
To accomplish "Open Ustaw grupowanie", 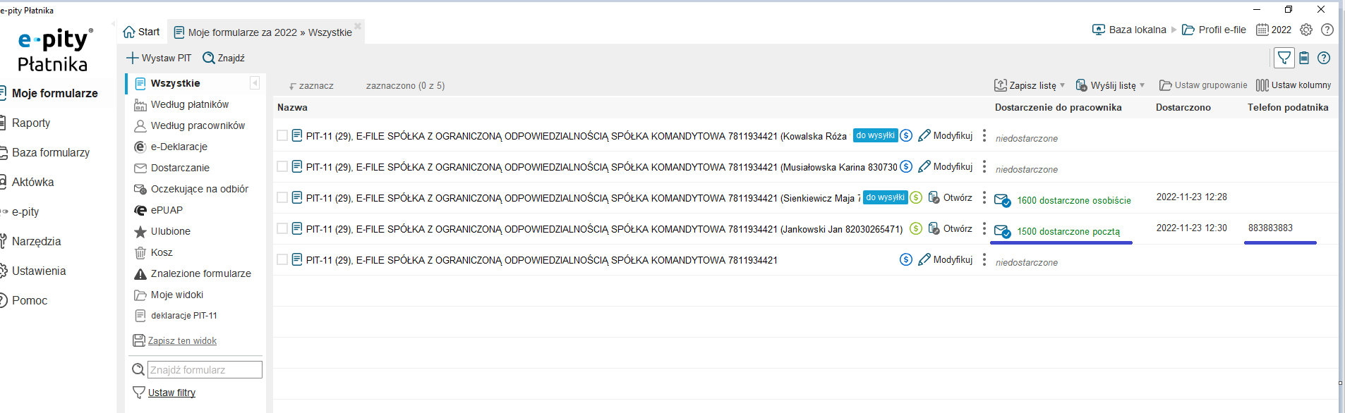I will 1203,85.
